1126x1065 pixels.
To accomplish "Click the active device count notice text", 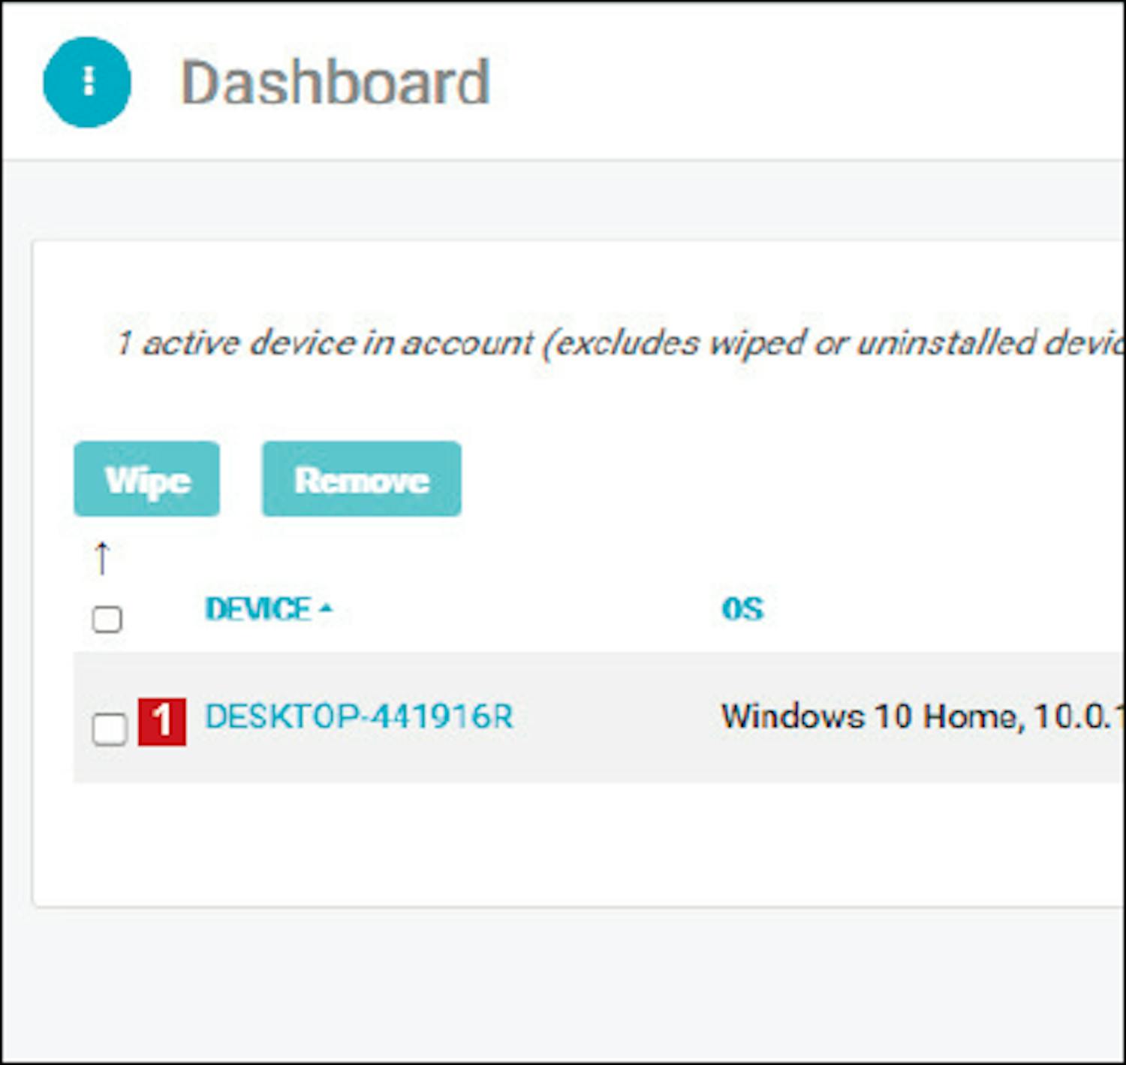I will point(323,343).
